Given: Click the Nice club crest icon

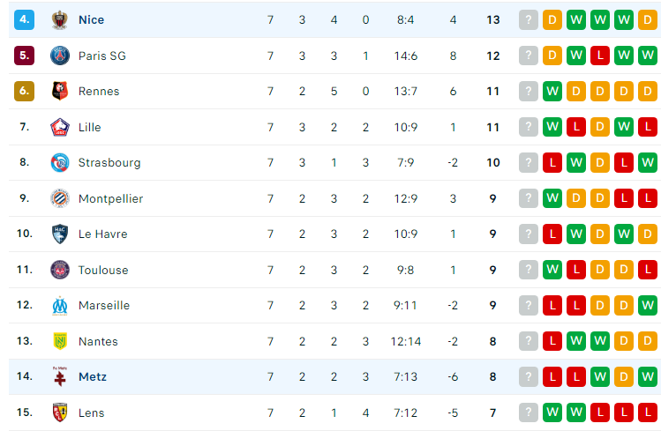Looking at the screenshot, I should click(x=60, y=19).
